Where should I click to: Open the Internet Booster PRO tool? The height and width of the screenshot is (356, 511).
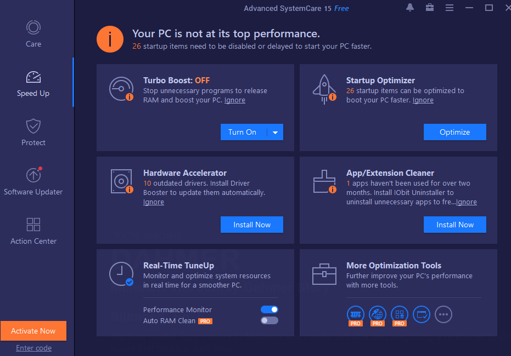[378, 315]
